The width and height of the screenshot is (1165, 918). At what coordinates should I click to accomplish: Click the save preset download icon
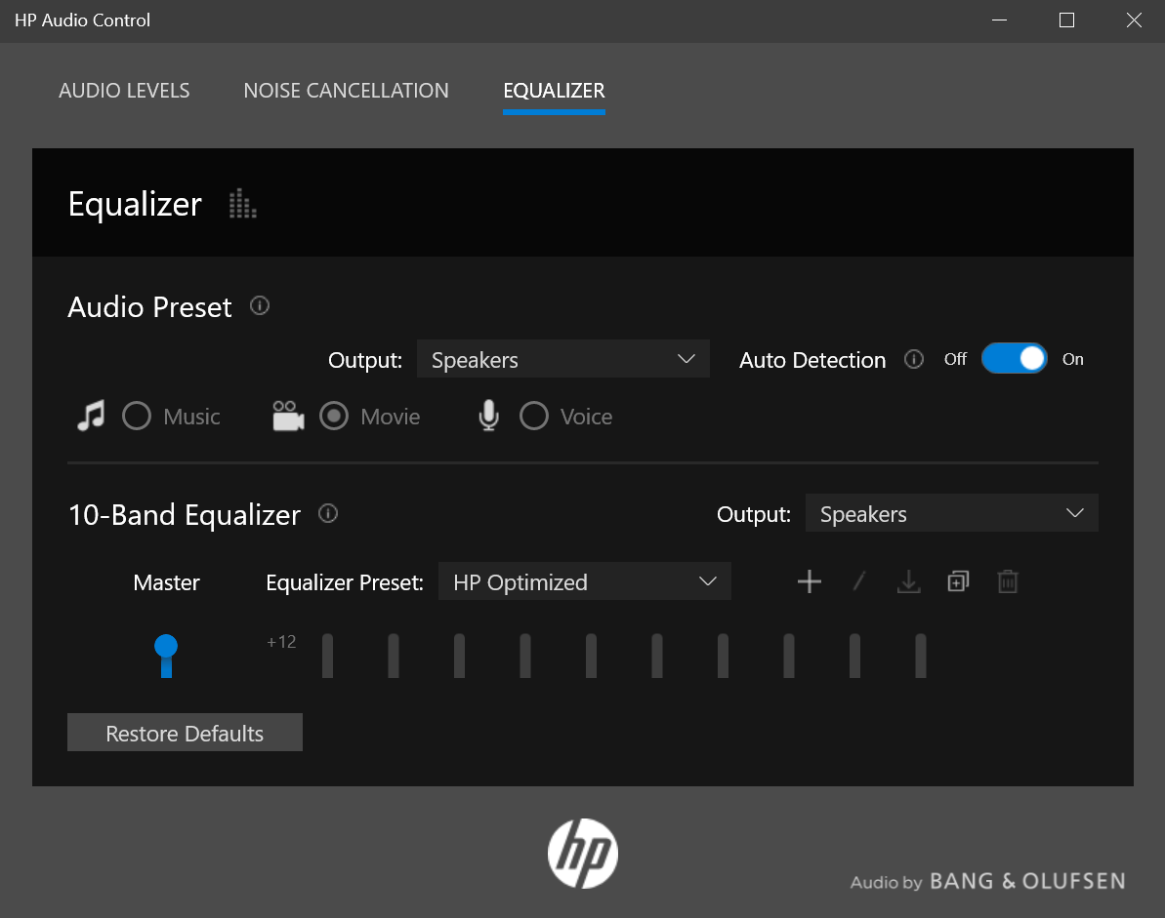(908, 582)
